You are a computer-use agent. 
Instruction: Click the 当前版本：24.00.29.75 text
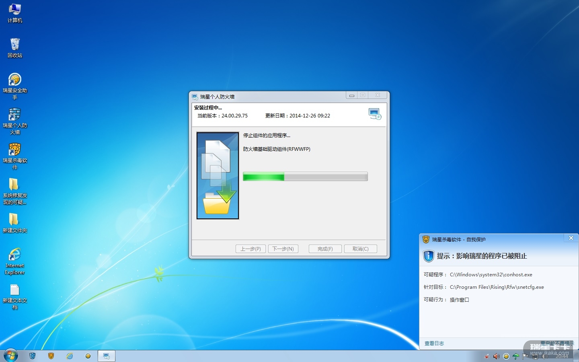pyautogui.click(x=222, y=116)
